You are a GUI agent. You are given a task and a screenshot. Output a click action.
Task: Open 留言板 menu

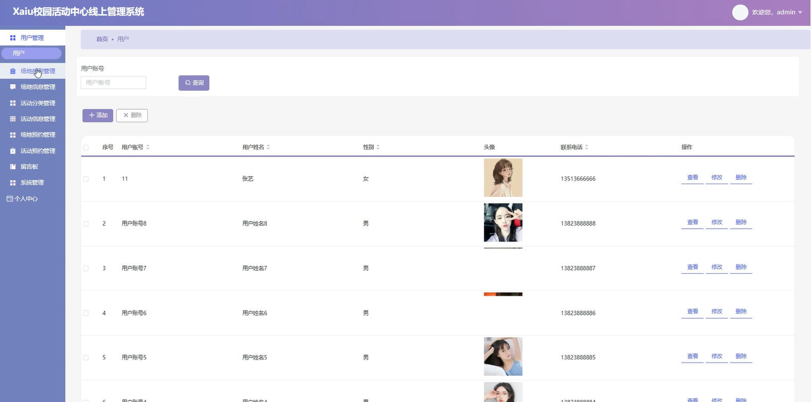pyautogui.click(x=32, y=167)
